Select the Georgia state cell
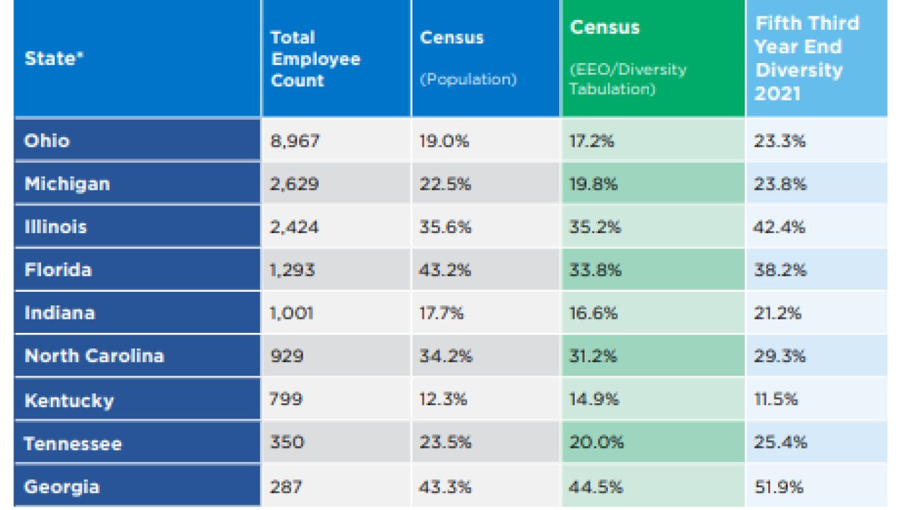 137,487
